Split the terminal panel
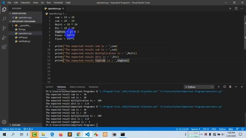The height and width of the screenshot is (138, 246). pos(224,87)
